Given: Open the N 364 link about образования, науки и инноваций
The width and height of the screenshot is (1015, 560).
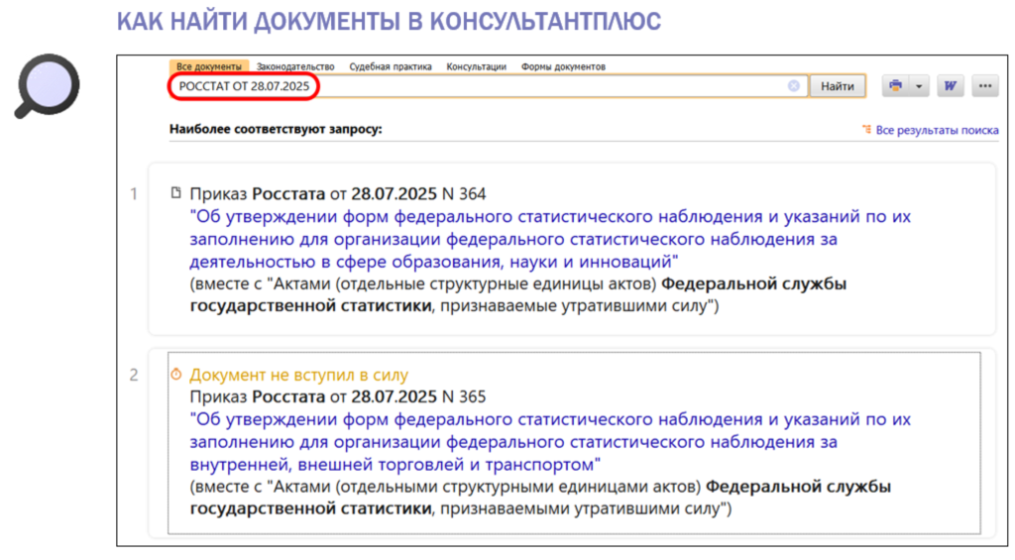Looking at the screenshot, I should point(550,239).
